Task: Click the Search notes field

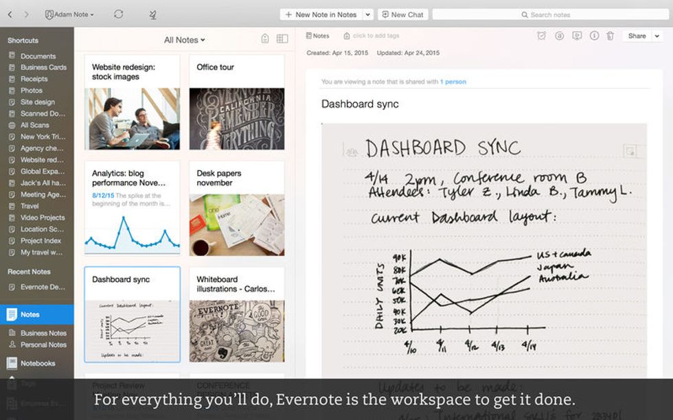Action: click(551, 14)
